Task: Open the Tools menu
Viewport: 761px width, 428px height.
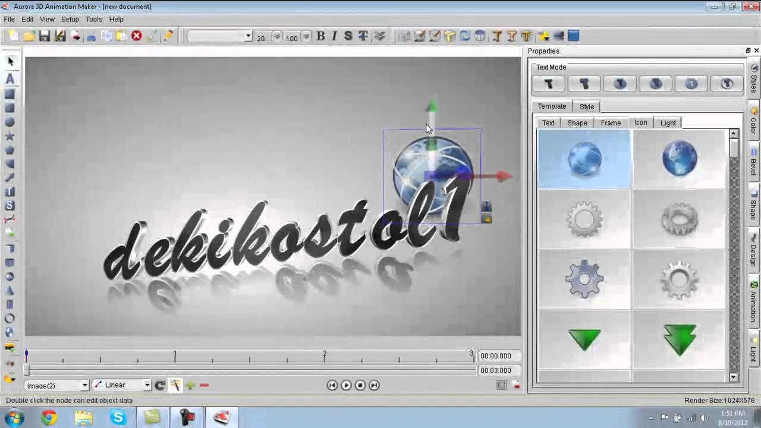Action: (x=94, y=20)
